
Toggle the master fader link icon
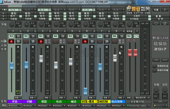point(136,36)
